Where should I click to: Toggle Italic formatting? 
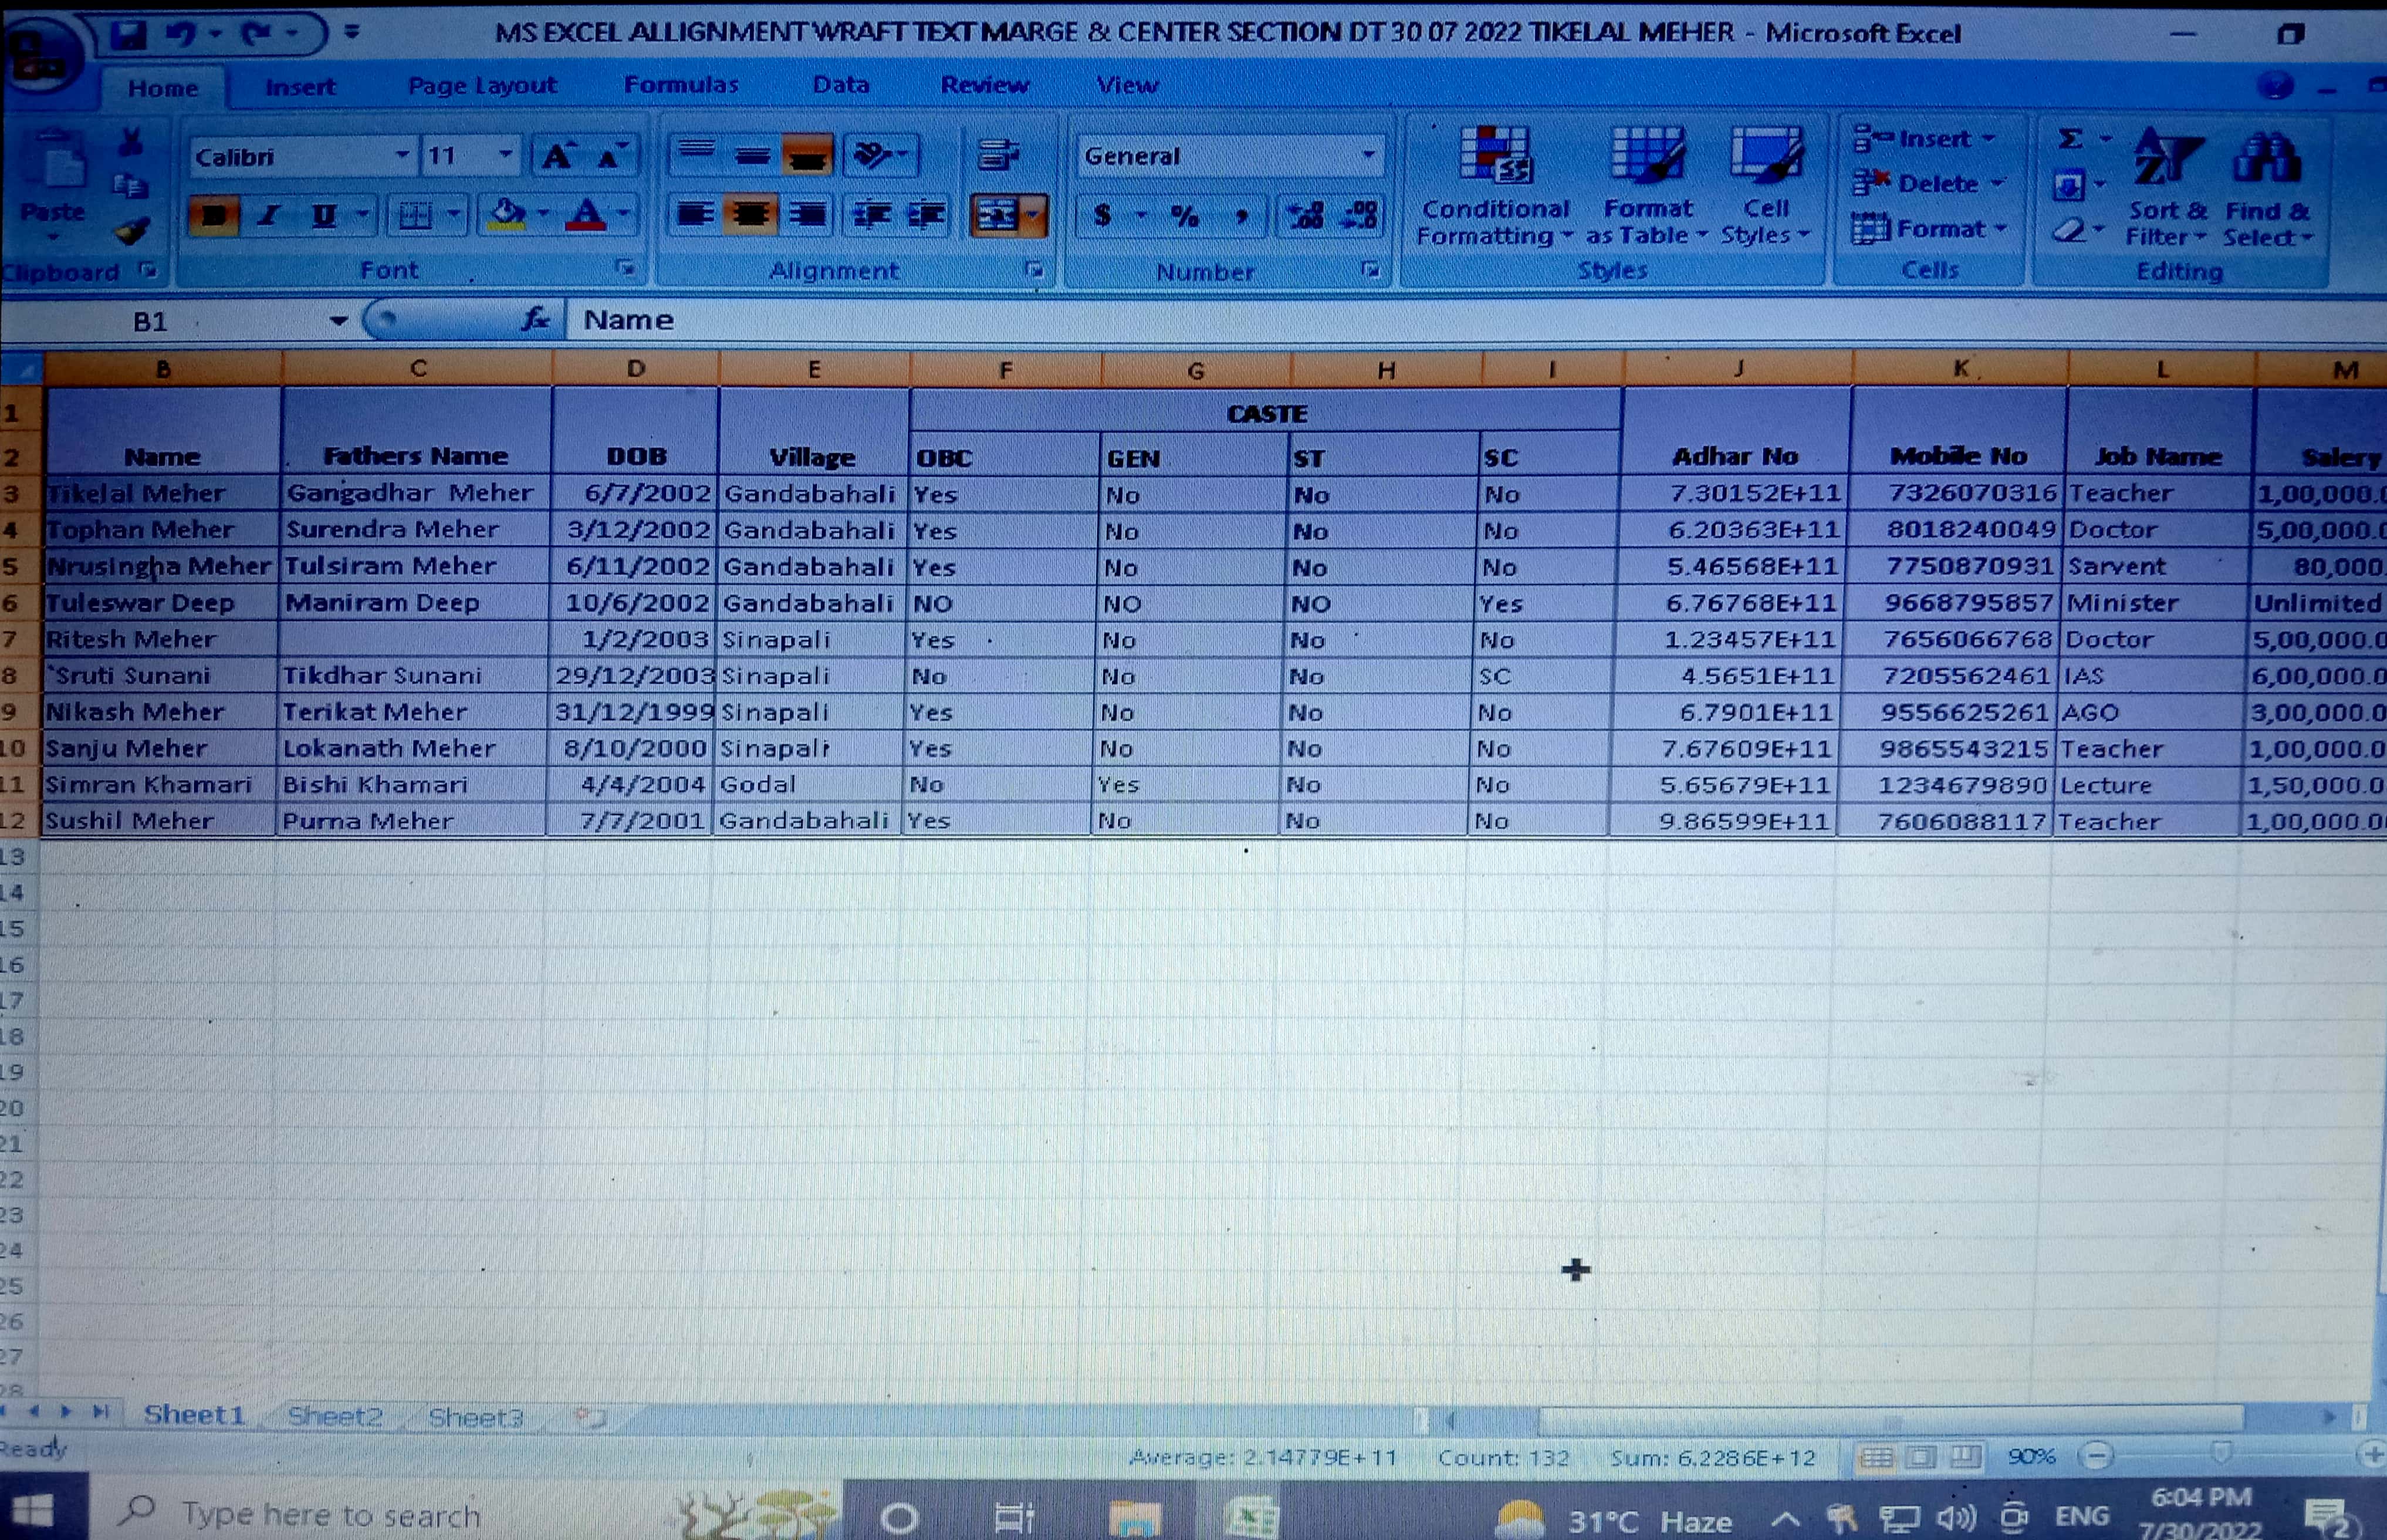coord(268,215)
